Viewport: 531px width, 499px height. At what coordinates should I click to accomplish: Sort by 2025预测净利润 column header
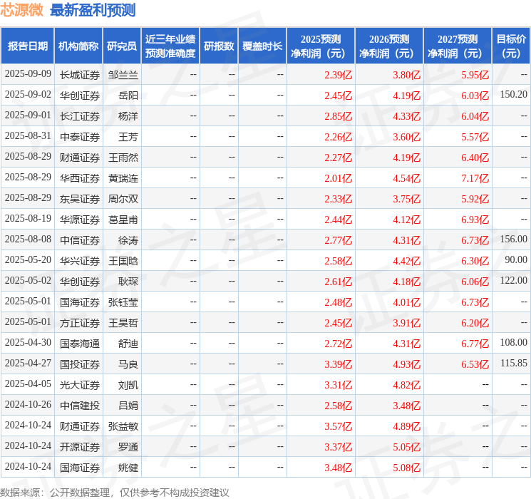(321, 46)
